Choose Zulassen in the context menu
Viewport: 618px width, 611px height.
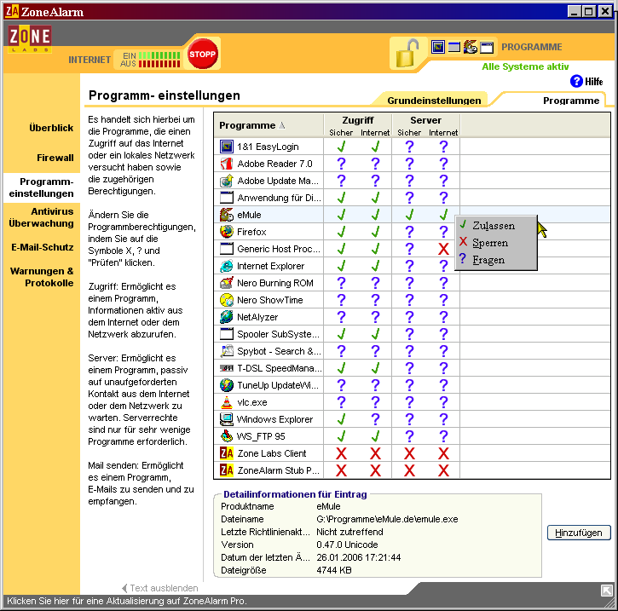[493, 226]
